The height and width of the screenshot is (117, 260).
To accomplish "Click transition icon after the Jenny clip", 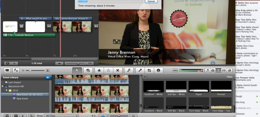I will pyautogui.click(x=96, y=26).
